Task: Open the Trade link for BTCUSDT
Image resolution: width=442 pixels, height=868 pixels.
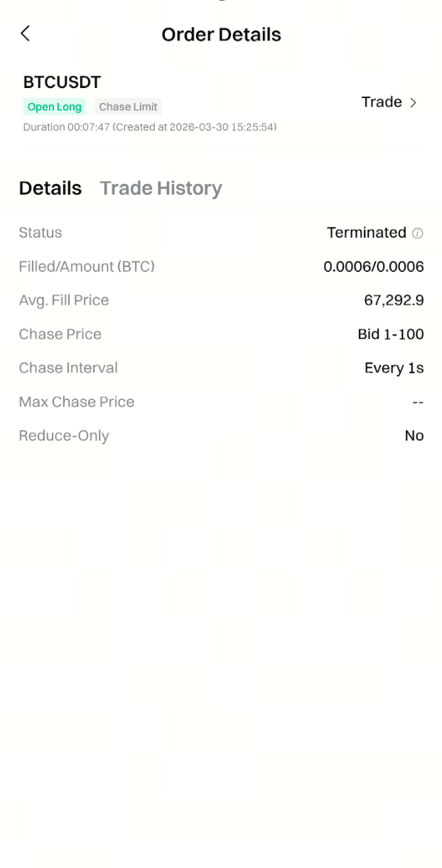Action: click(382, 102)
